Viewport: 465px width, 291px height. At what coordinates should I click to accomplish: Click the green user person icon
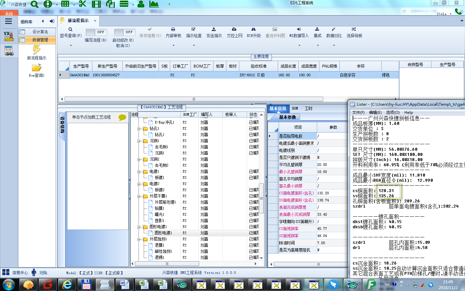point(141,4)
